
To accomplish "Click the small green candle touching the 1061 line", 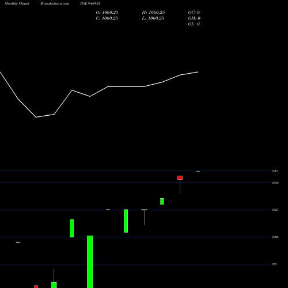I will pyautogui.click(x=198, y=172).
